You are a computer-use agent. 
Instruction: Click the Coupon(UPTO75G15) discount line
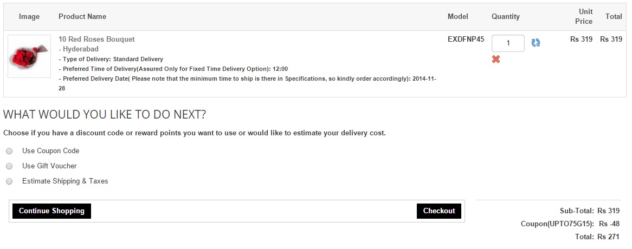tap(557, 224)
